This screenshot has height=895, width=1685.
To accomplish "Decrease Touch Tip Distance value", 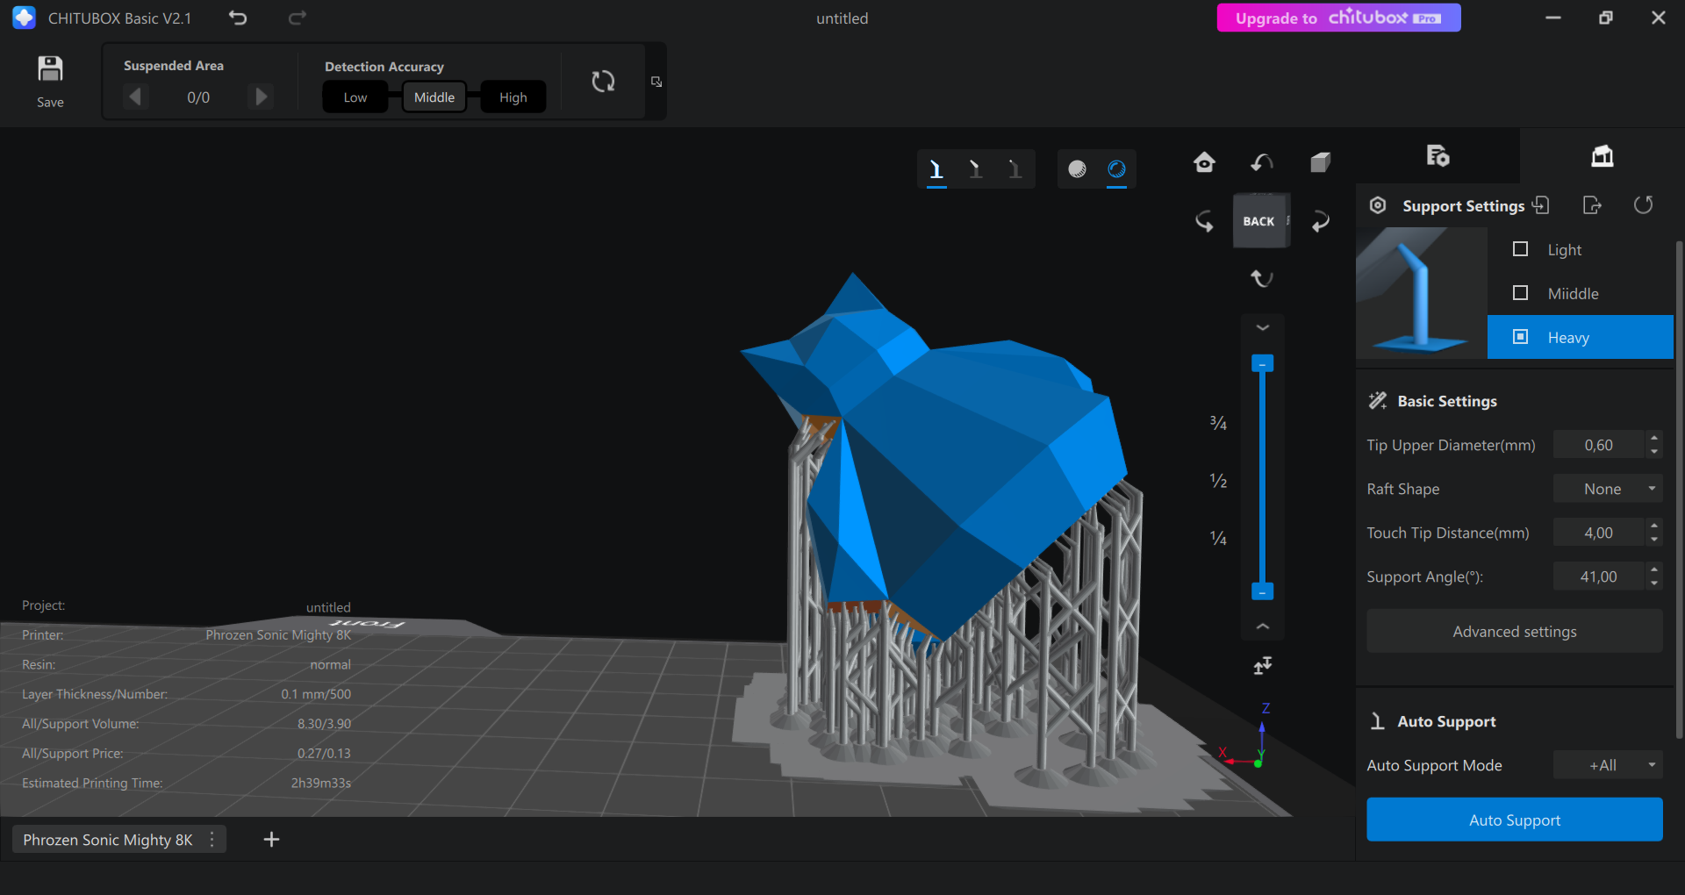I will click(x=1654, y=540).
